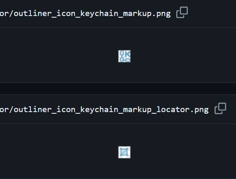Image resolution: width=236 pixels, height=179 pixels.
Task: Click the keychain markup locator icon preview
Action: pyautogui.click(x=124, y=152)
